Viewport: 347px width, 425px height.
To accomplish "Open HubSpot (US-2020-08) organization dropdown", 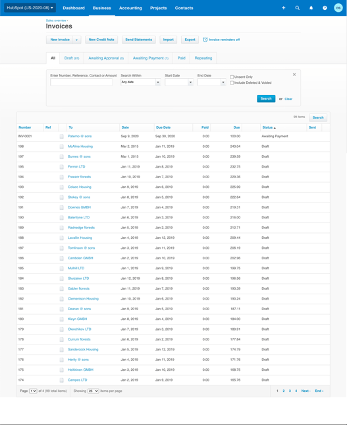I will coord(30,8).
